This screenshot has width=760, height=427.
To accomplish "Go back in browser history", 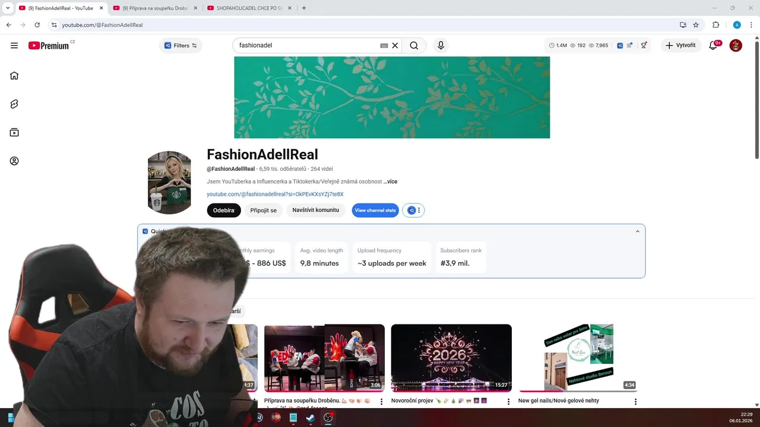I will pos(9,25).
